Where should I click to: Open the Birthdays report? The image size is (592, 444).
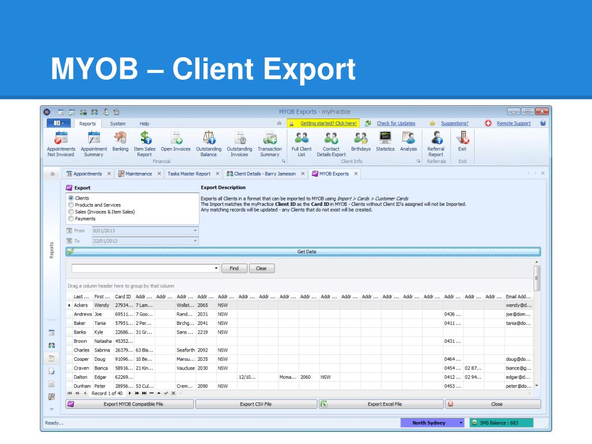coord(361,142)
